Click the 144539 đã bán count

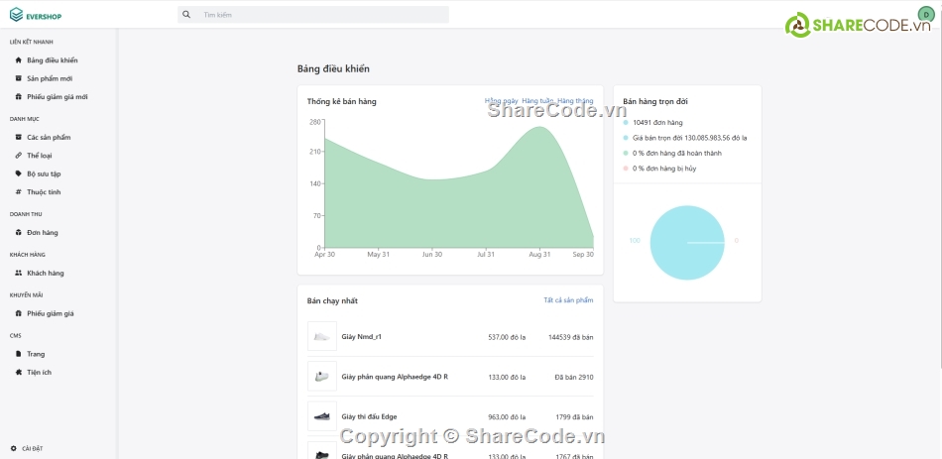coord(571,338)
